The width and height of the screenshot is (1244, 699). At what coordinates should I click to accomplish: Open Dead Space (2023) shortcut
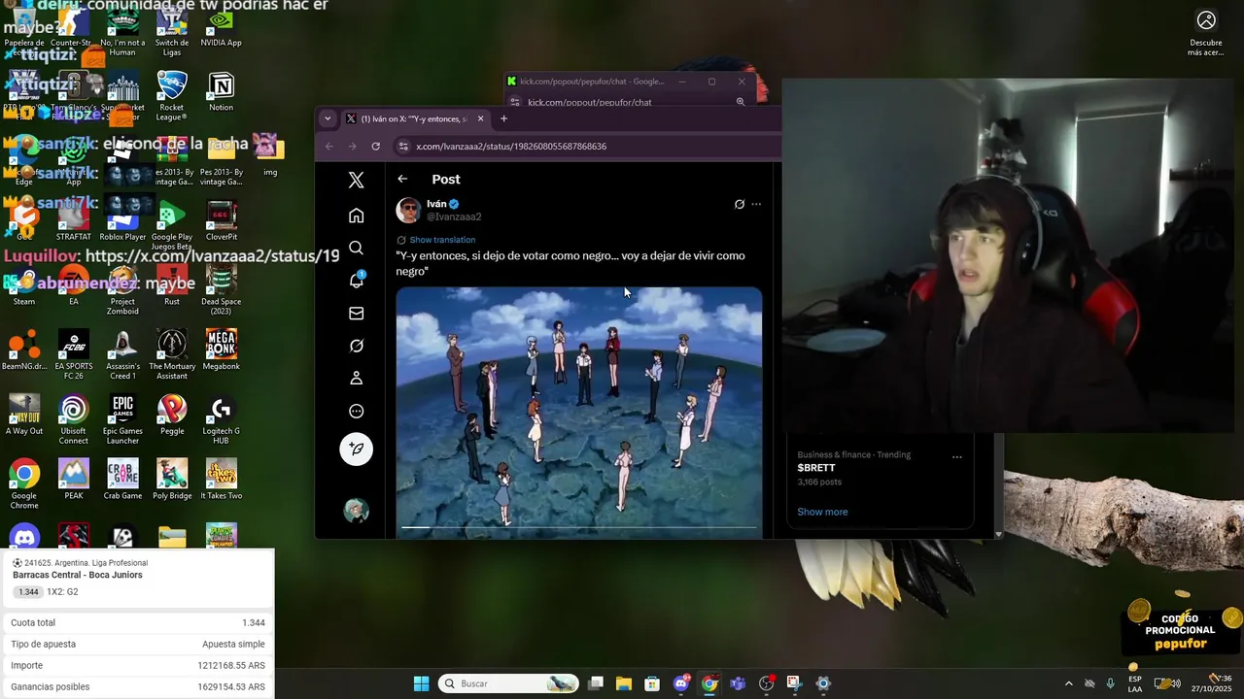coord(221,289)
